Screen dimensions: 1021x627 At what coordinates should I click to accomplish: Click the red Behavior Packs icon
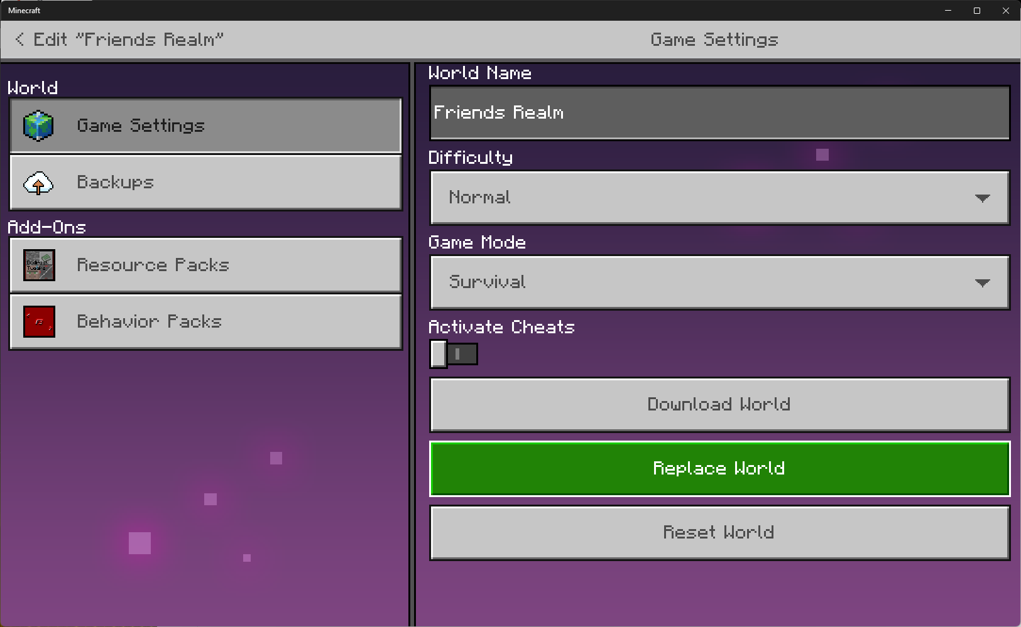click(39, 321)
